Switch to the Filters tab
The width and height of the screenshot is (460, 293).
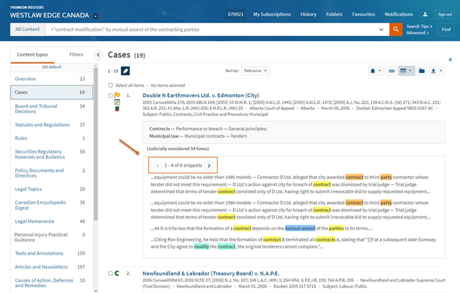tap(76, 55)
